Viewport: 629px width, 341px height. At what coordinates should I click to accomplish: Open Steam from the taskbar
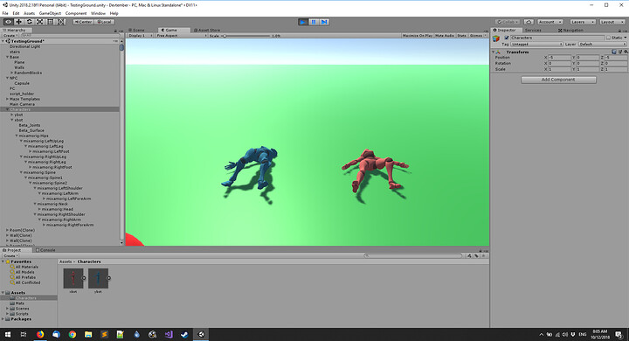[184, 334]
